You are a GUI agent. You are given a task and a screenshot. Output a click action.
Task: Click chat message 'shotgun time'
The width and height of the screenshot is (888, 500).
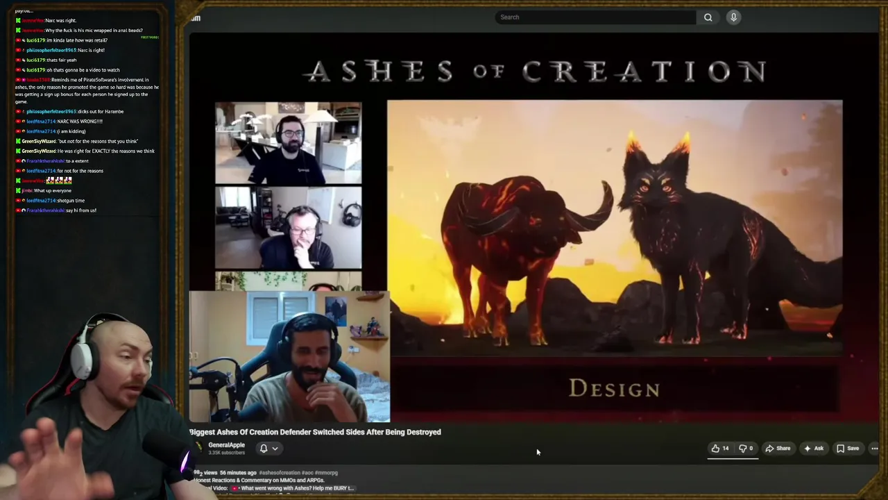(x=71, y=201)
